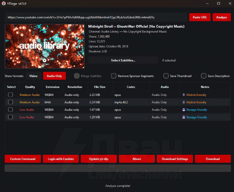Click the Analysis complete! status text

[x=118, y=186]
